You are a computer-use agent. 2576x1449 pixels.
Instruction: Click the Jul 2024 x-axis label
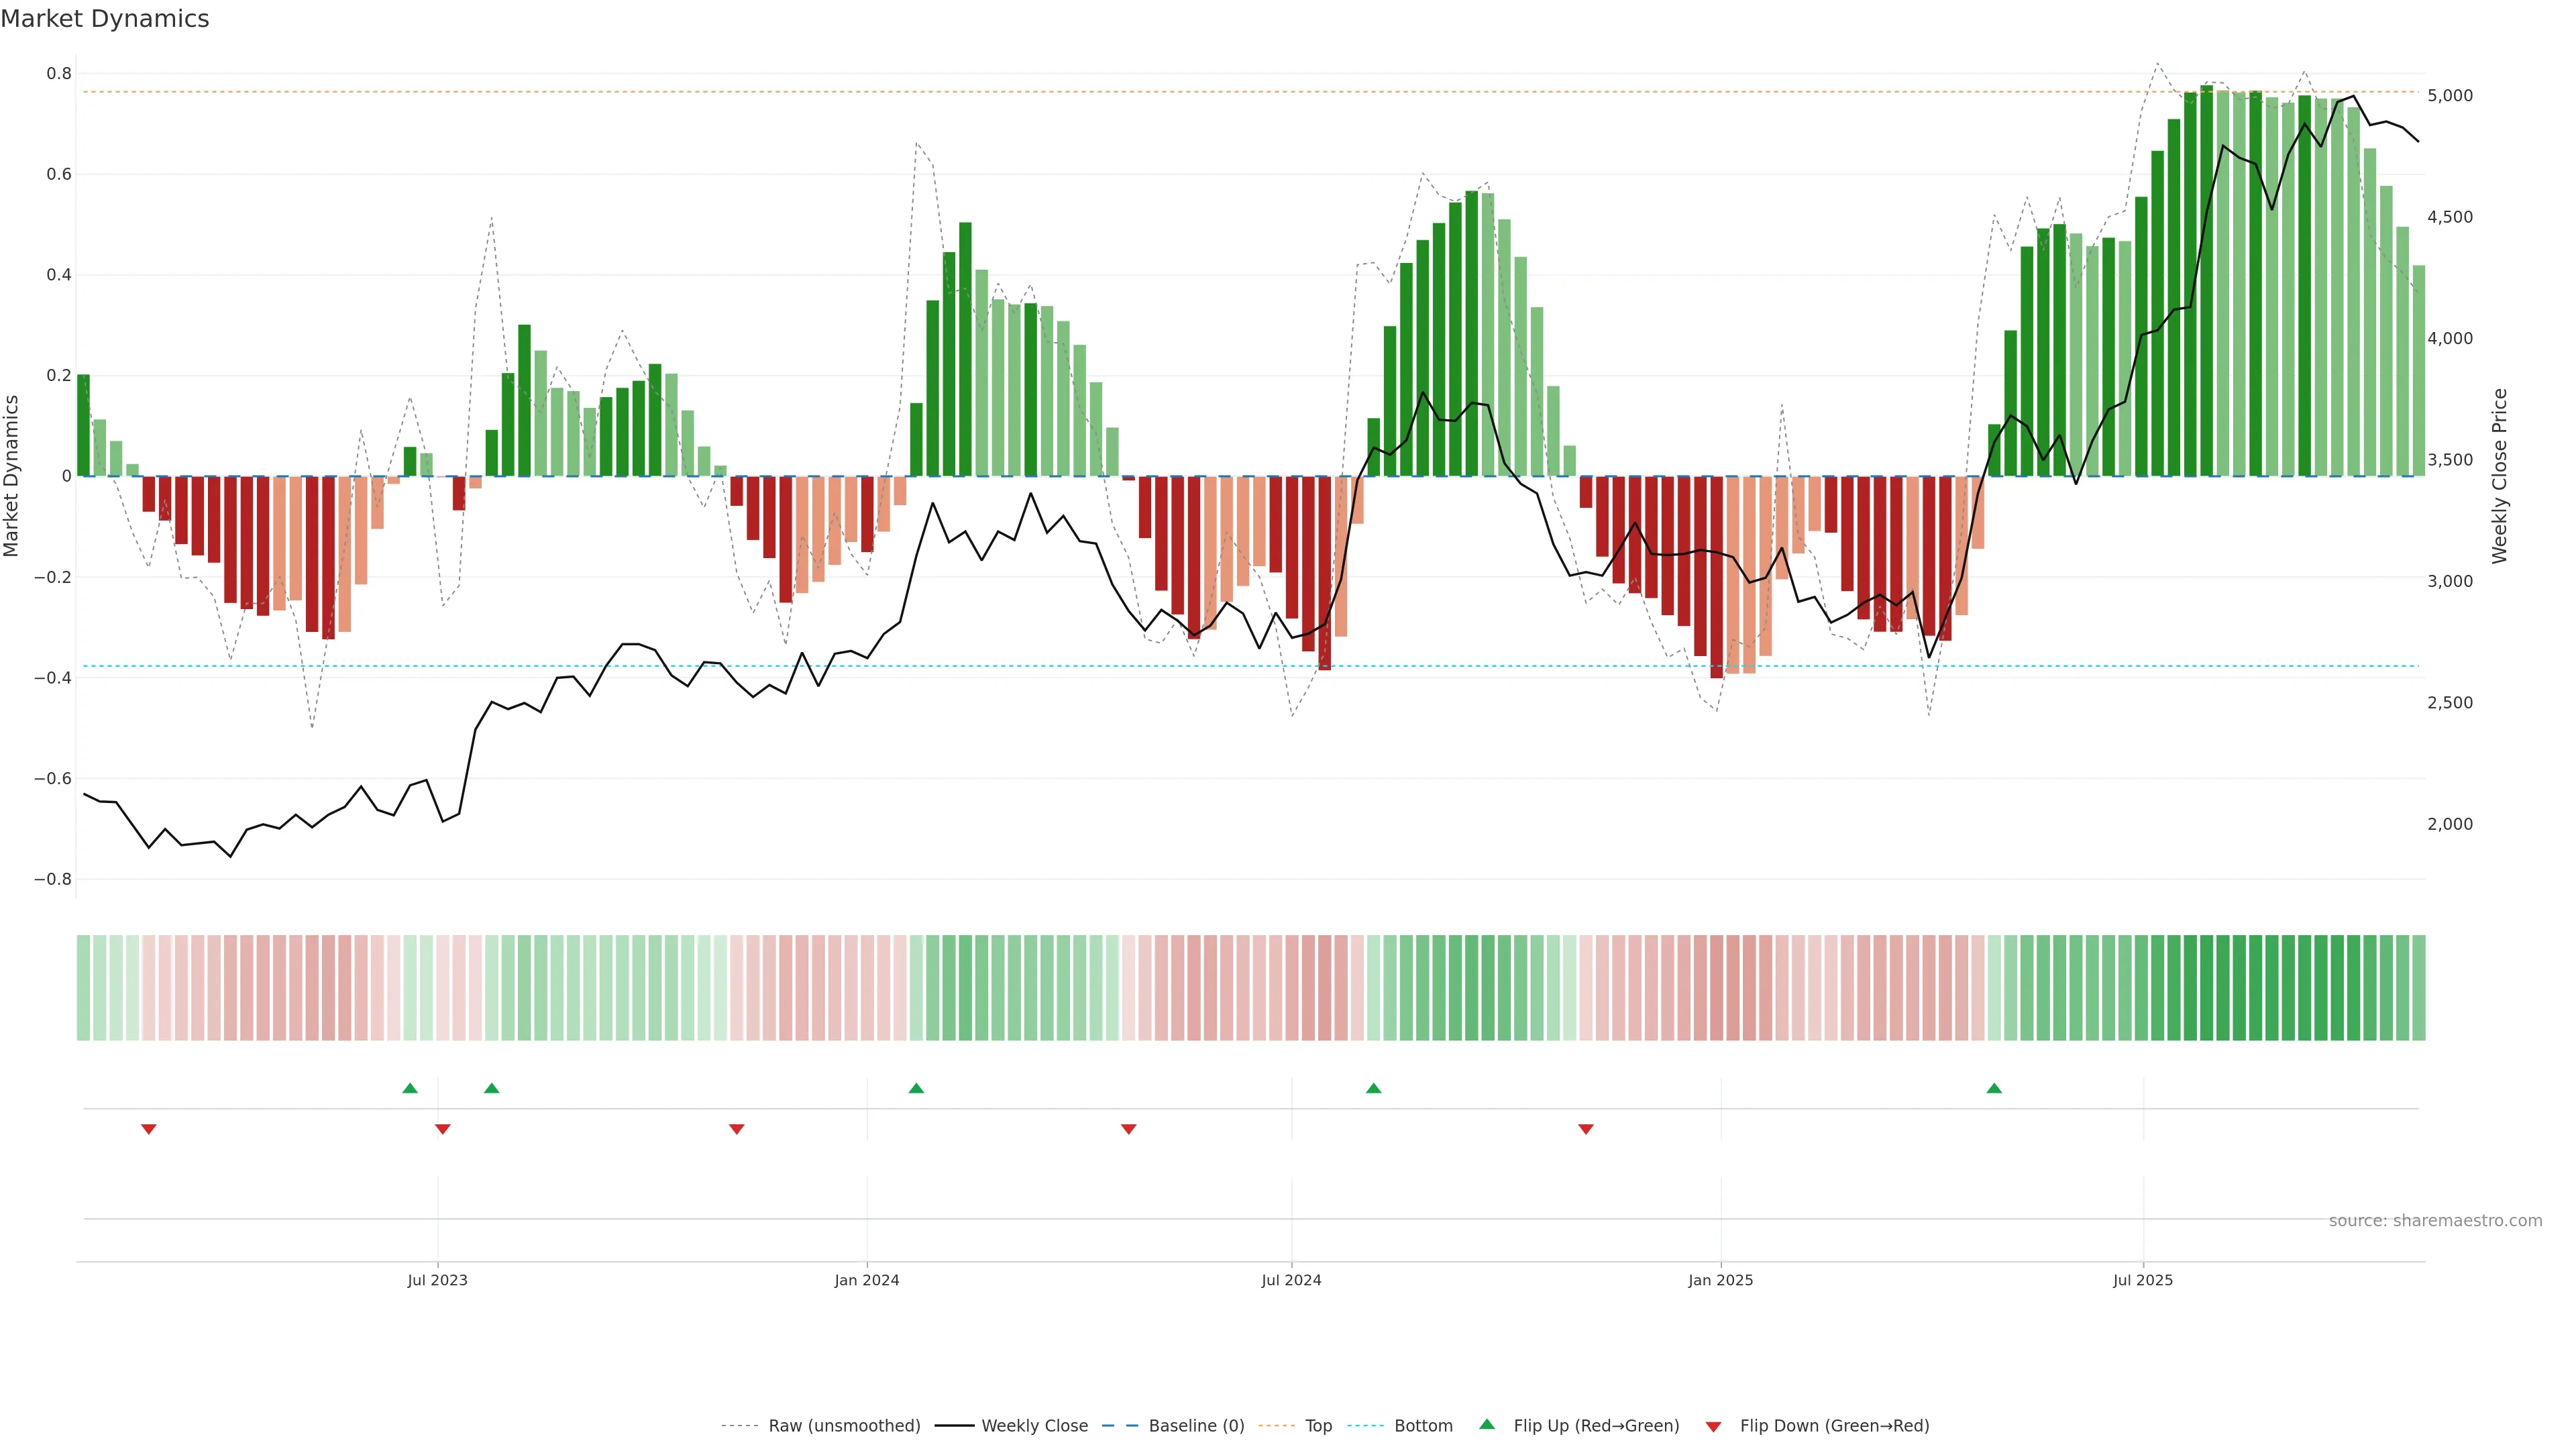point(1291,1280)
